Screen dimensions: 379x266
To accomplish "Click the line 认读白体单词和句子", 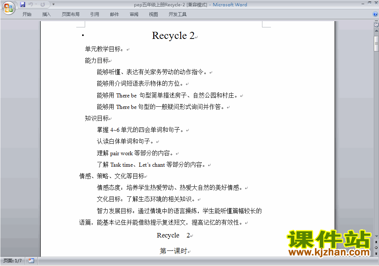I will point(125,142).
